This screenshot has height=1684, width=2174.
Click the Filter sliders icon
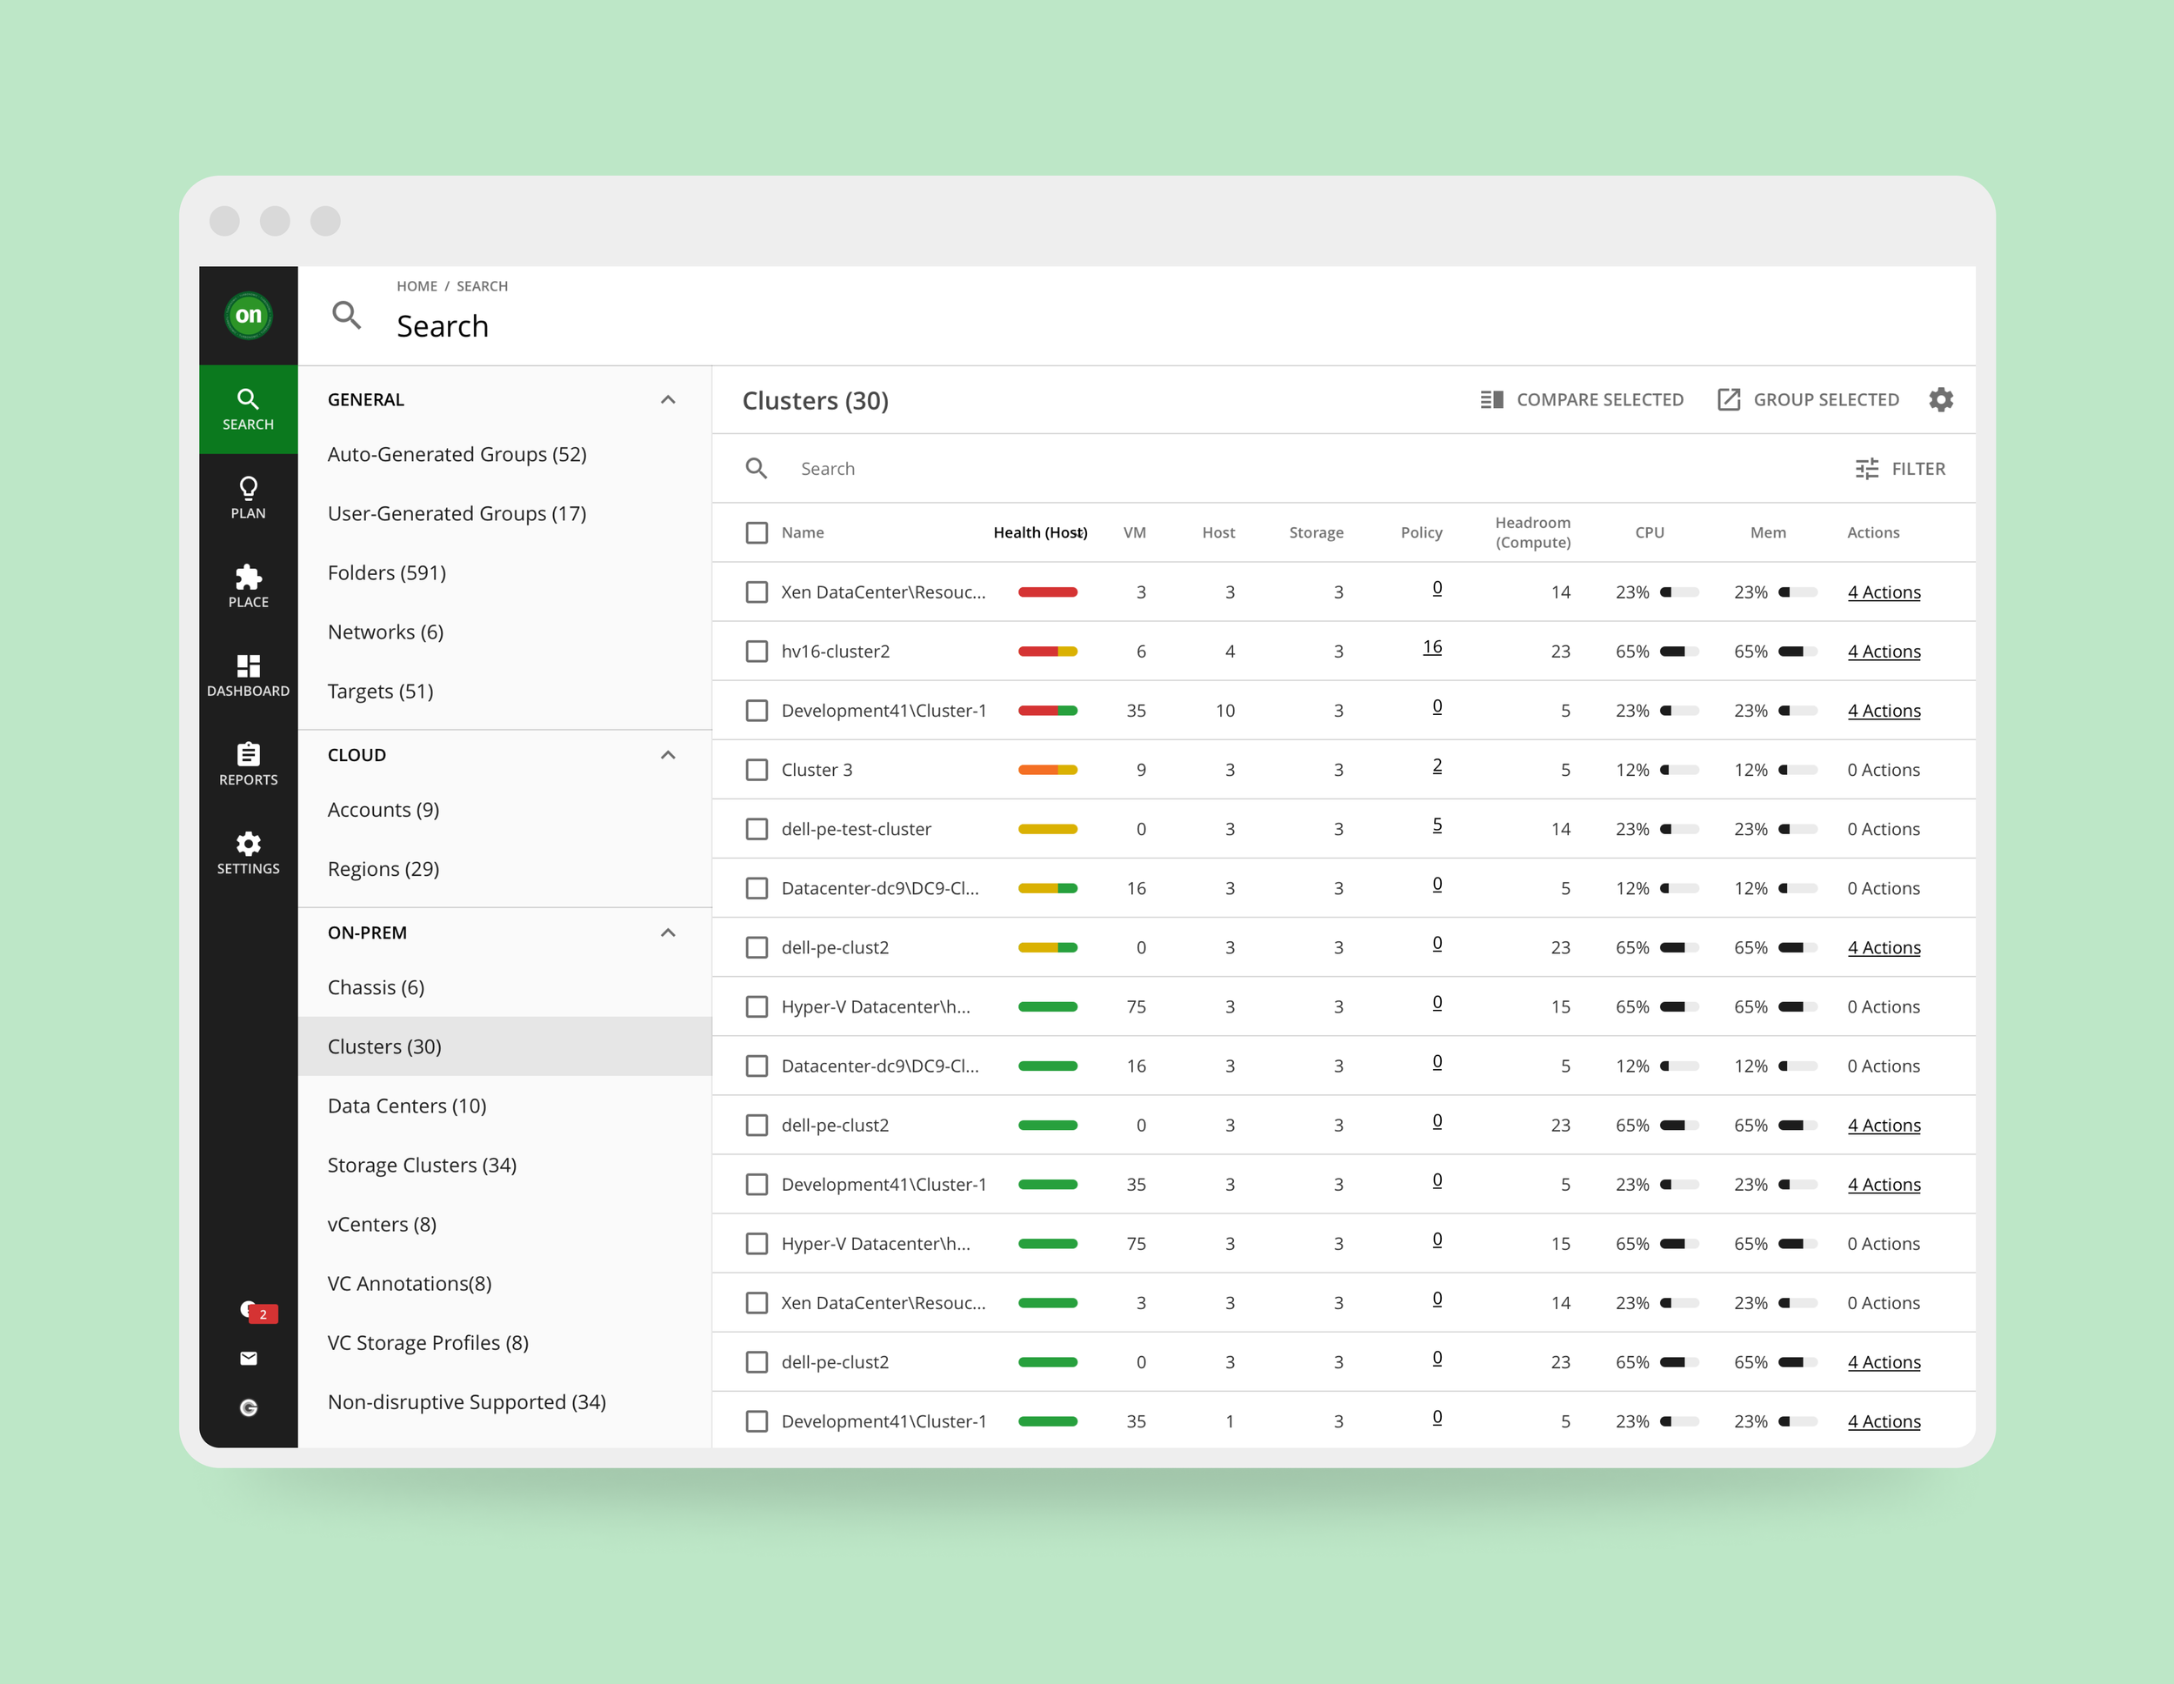pos(1867,468)
